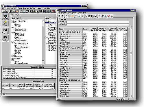Click red X icon in front window toolbar

[73, 16]
